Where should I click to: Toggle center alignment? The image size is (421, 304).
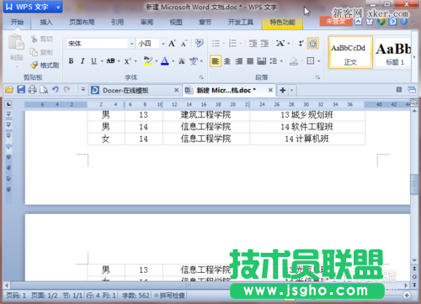click(x=227, y=60)
